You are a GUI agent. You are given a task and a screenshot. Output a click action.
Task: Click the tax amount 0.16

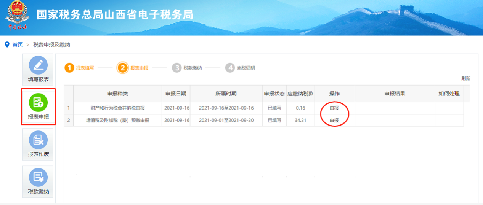tap(300, 108)
